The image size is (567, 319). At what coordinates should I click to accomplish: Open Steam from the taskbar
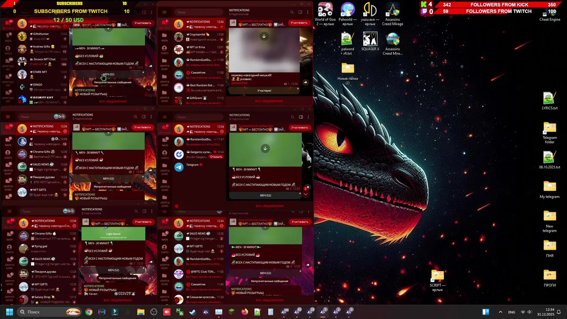[x=193, y=312]
